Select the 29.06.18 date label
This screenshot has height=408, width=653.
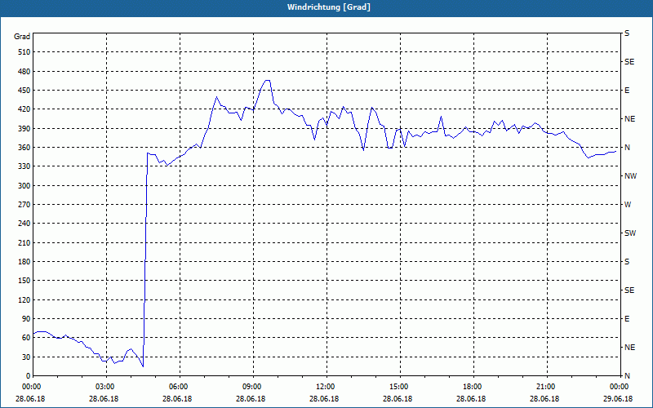(x=618, y=399)
